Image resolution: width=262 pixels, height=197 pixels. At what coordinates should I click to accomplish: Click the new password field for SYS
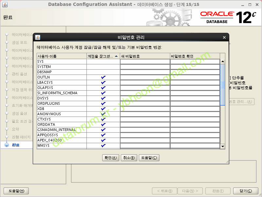tap(145, 61)
